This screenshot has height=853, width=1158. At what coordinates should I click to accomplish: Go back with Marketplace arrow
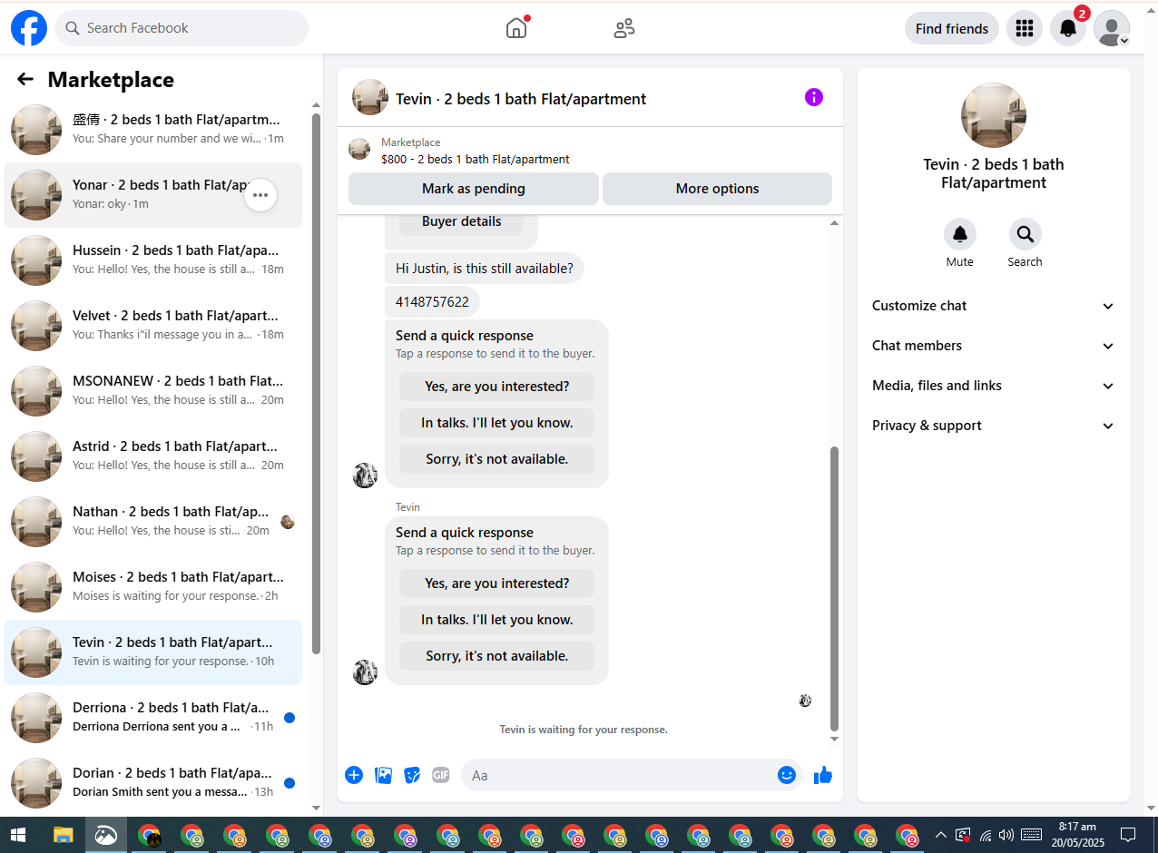click(25, 80)
